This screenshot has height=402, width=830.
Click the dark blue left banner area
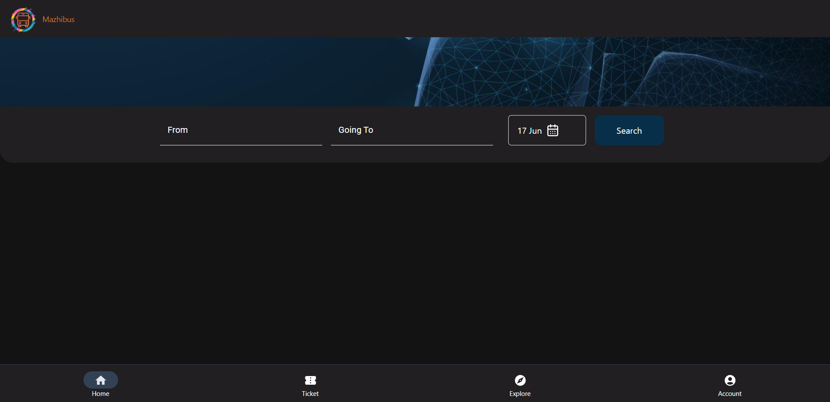tap(173, 71)
